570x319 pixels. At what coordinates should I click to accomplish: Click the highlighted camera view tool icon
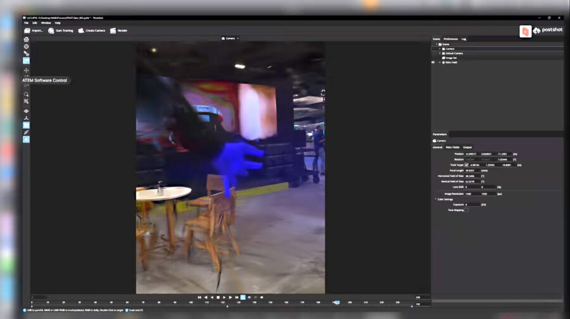click(x=26, y=61)
